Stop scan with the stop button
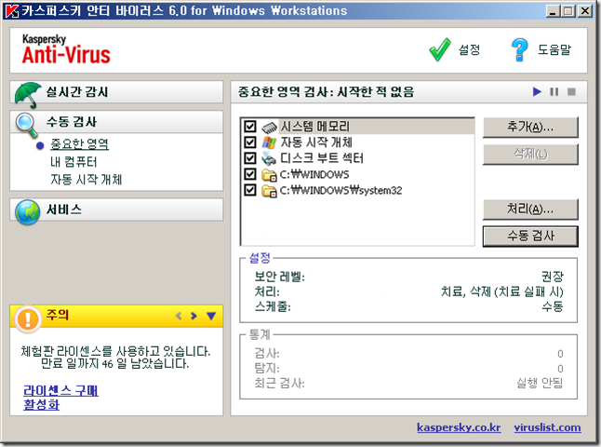 pos(571,91)
